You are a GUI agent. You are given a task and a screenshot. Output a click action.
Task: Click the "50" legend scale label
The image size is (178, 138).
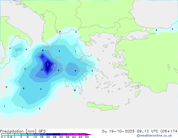click(x=87, y=137)
